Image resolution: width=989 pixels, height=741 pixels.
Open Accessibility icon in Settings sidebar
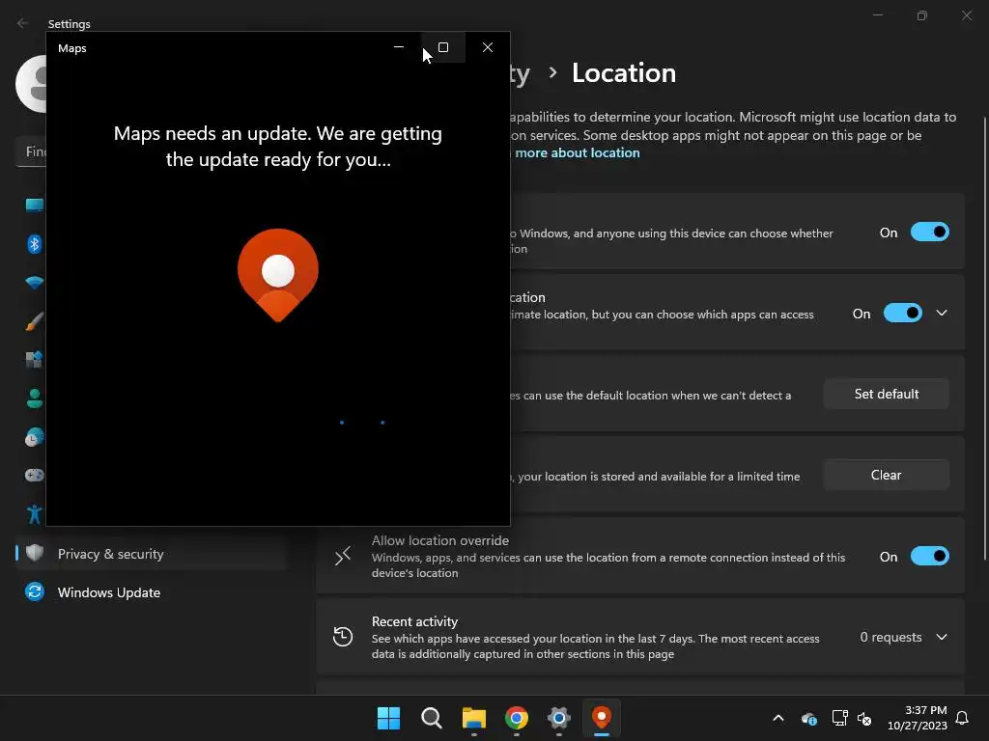tap(34, 514)
